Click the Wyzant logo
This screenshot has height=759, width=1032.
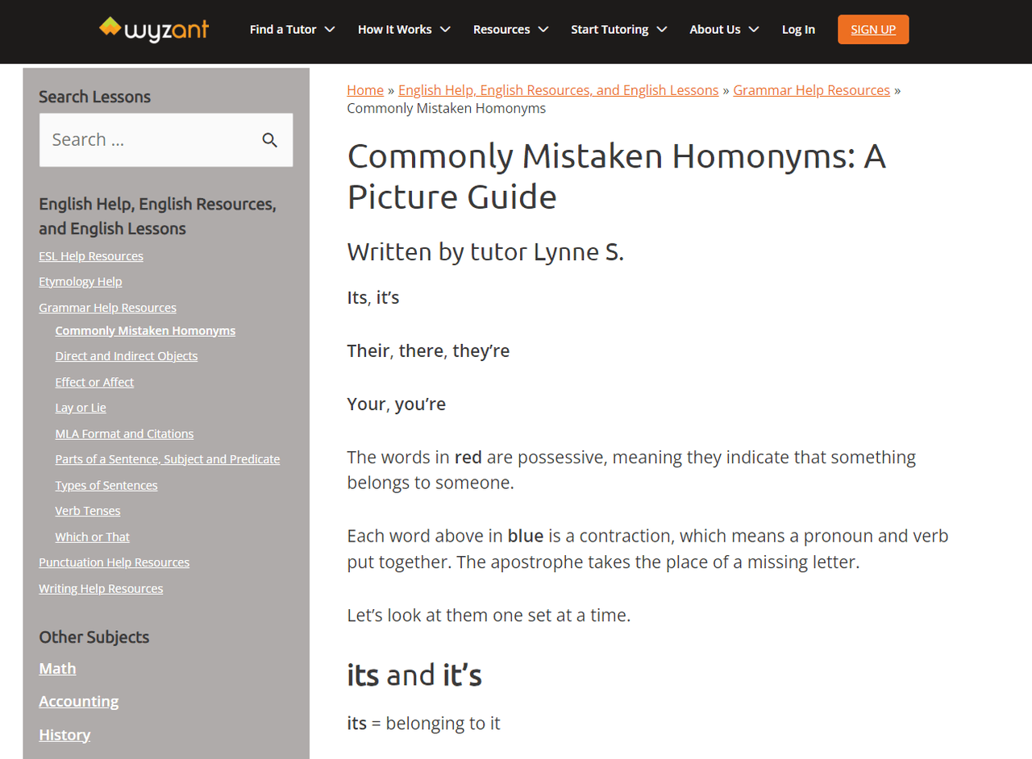[153, 29]
